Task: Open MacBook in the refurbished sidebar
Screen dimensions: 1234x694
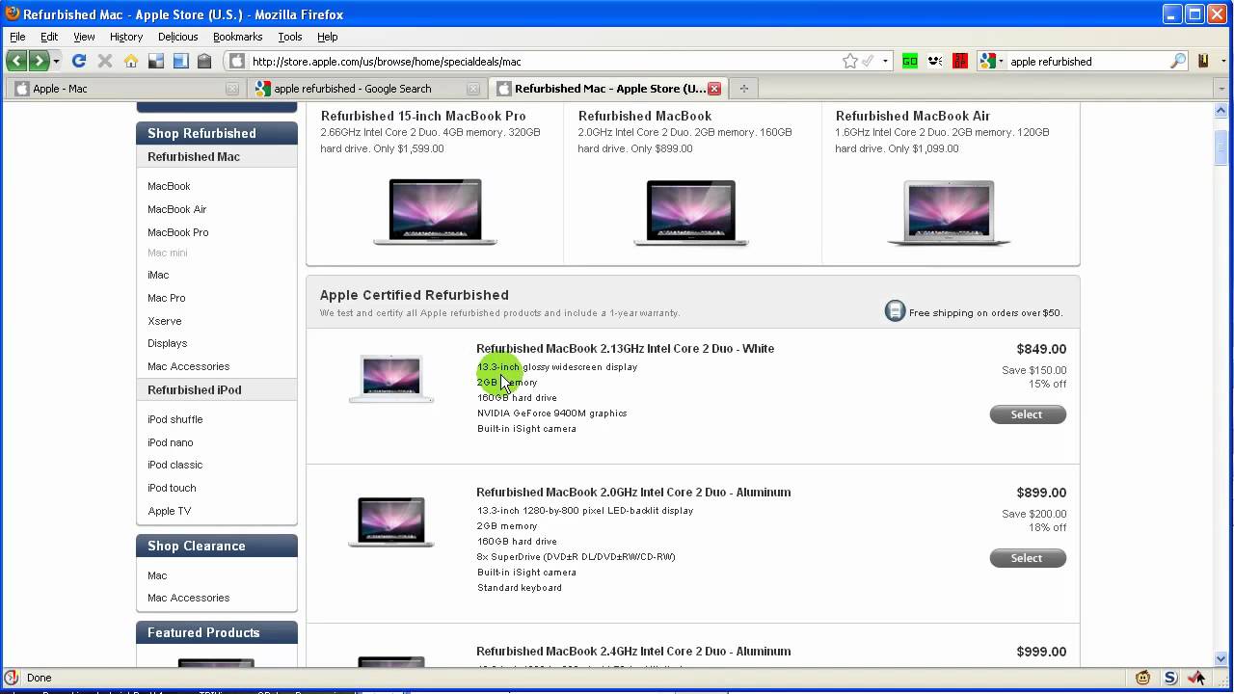Action: 169,186
